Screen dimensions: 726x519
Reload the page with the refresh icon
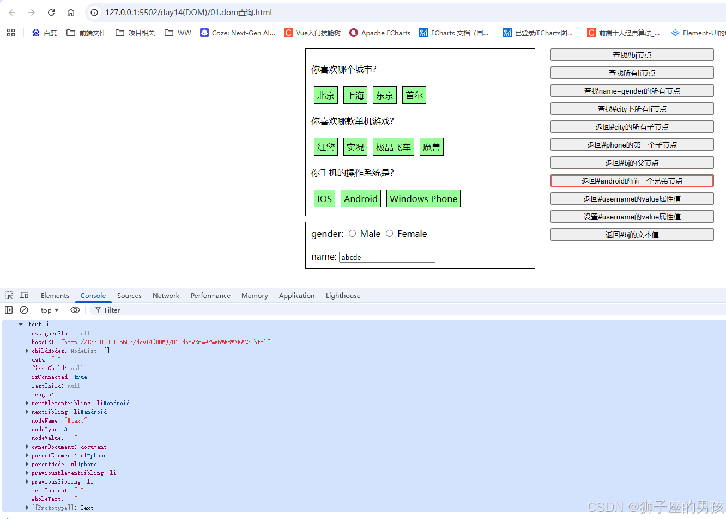(x=51, y=13)
